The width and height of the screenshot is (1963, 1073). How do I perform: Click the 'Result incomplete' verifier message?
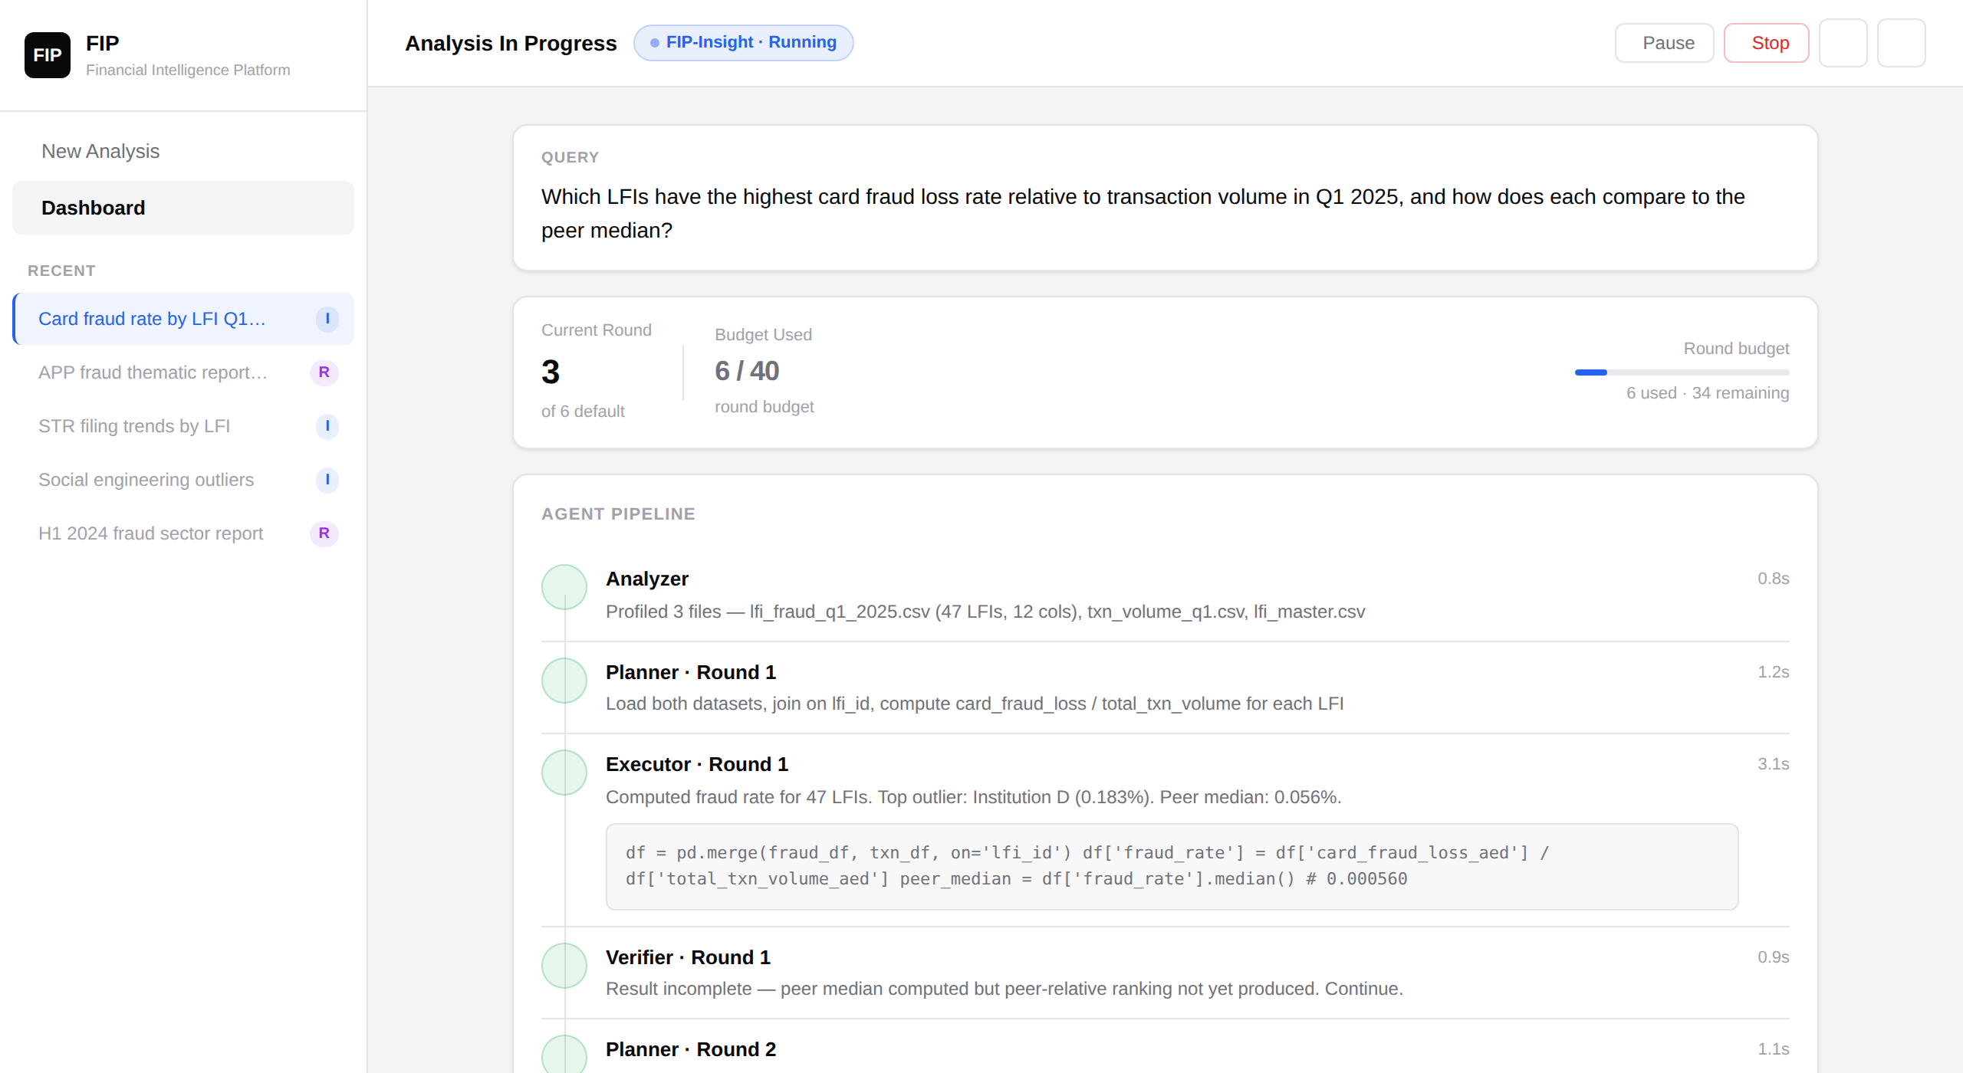(x=1005, y=989)
